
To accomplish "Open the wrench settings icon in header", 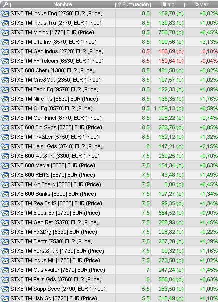I will coord(6,4).
